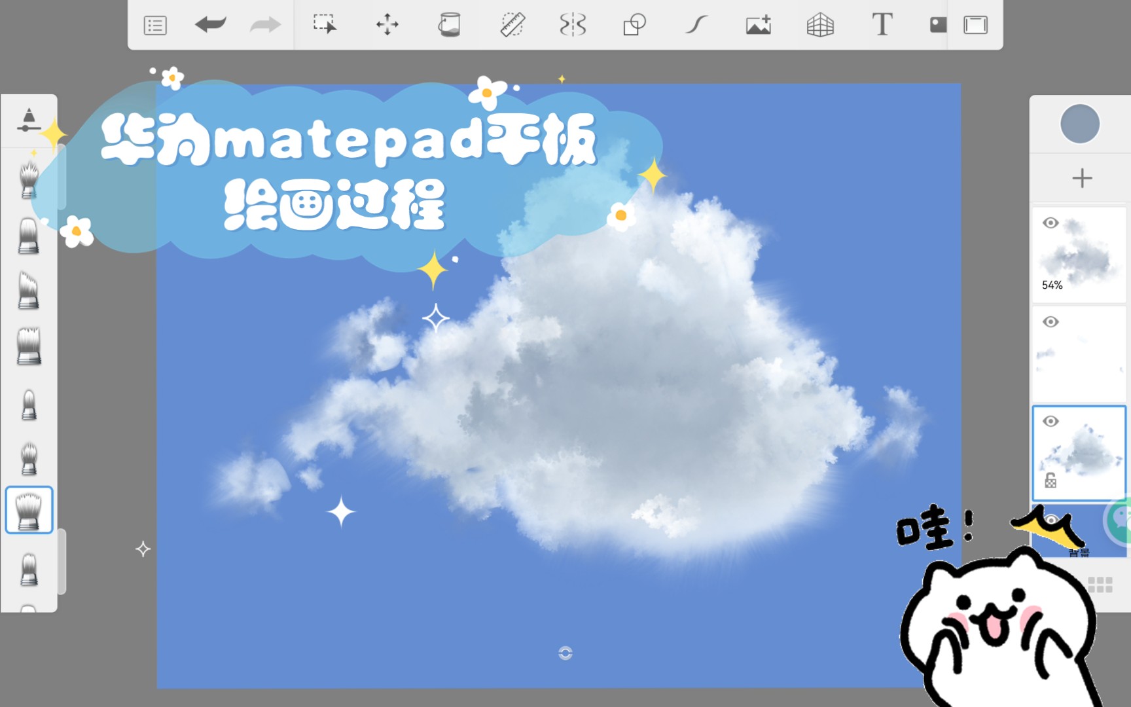Toggle full-screen UI frame icon
Viewport: 1131px width, 707px height.
pyautogui.click(x=975, y=25)
